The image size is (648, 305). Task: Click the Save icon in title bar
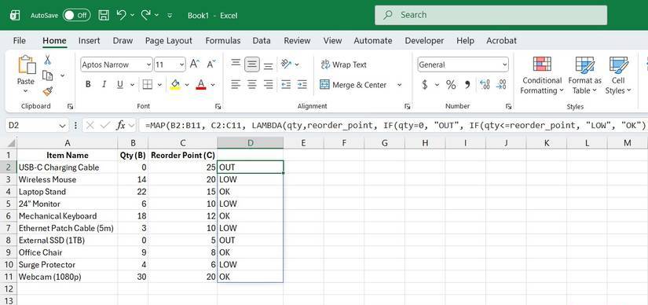[x=104, y=15]
